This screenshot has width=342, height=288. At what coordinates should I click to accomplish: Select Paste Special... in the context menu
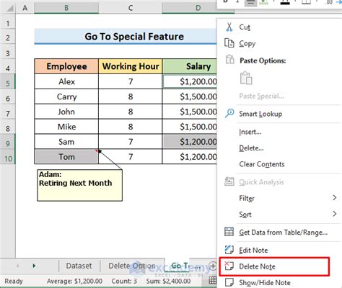(x=261, y=96)
